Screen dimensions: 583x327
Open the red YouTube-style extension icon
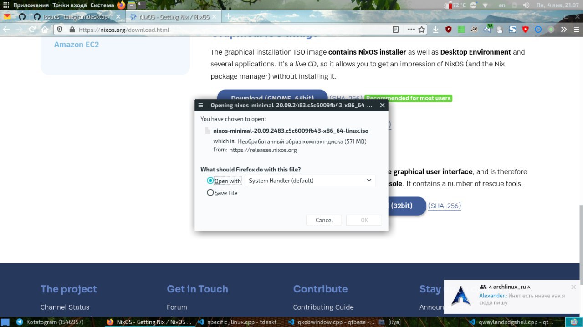tap(525, 29)
